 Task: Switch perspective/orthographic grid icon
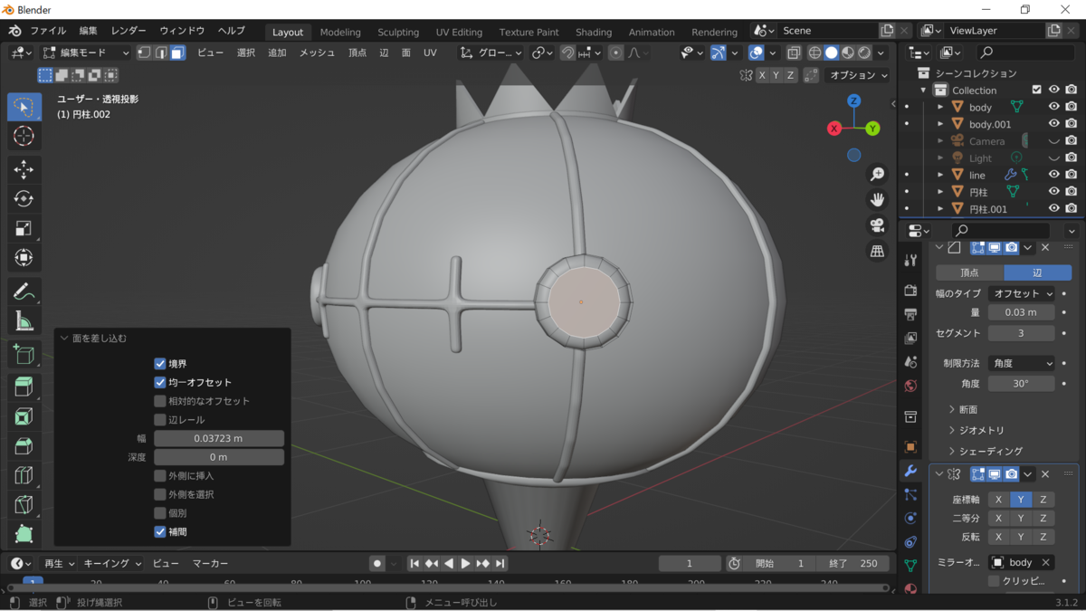click(877, 252)
